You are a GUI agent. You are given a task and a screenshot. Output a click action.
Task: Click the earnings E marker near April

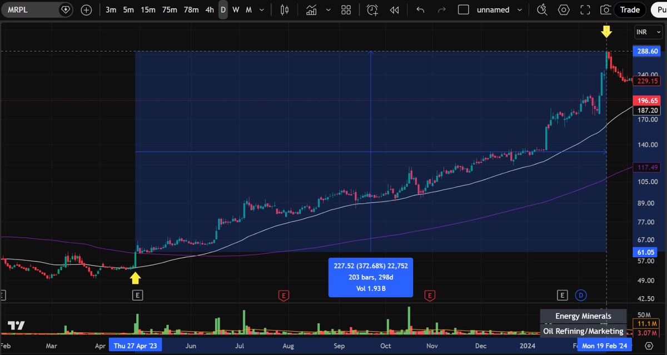[x=137, y=294]
